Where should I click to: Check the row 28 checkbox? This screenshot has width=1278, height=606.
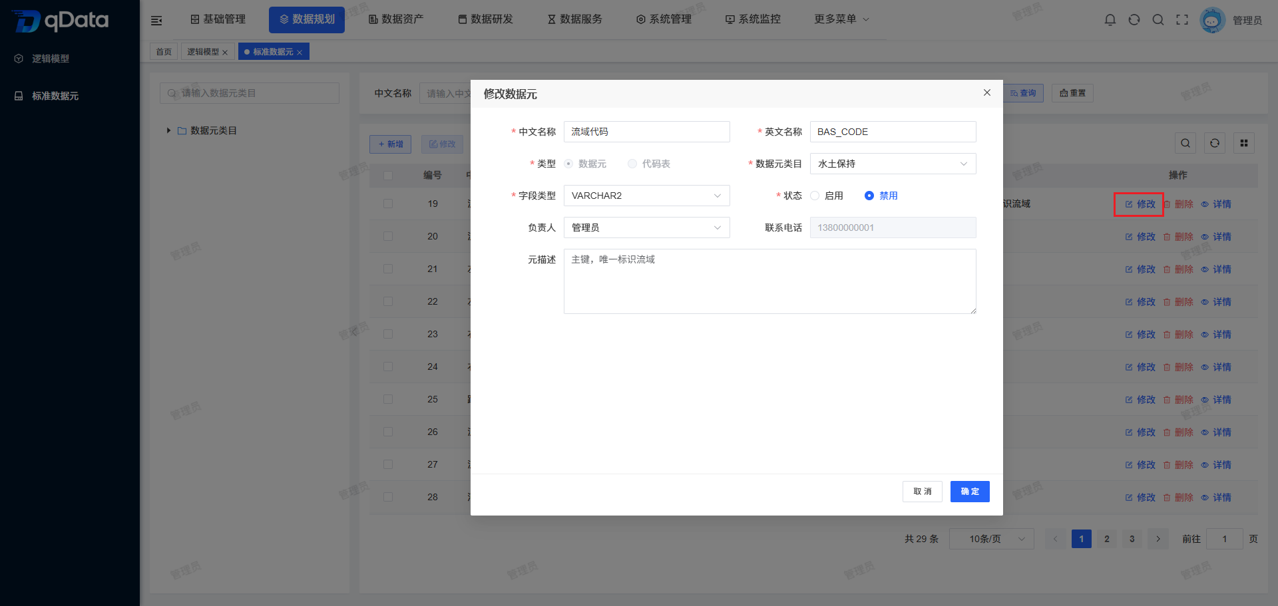(x=388, y=497)
